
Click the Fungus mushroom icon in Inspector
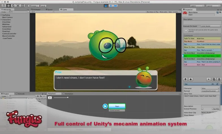[185, 13]
